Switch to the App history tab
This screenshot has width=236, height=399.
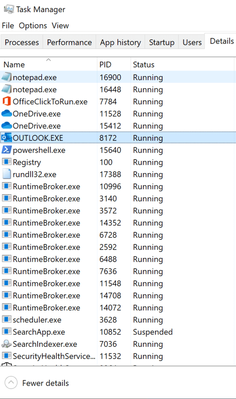click(121, 42)
